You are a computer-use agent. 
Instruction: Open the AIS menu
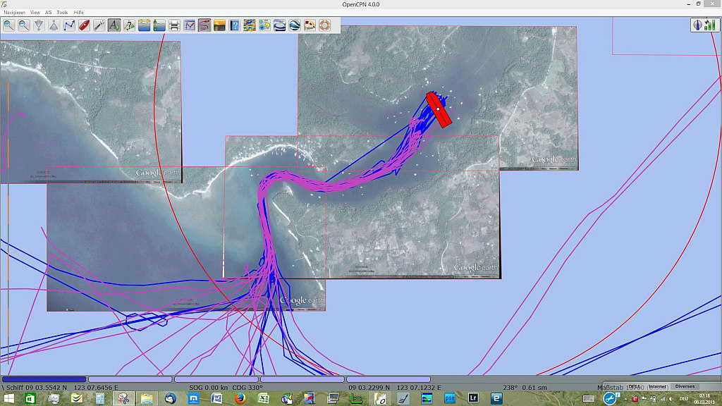click(48, 13)
